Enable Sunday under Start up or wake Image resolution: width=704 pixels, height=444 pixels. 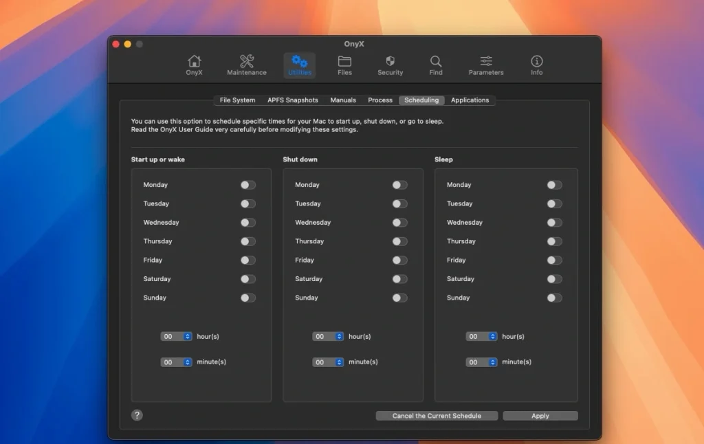coord(247,298)
